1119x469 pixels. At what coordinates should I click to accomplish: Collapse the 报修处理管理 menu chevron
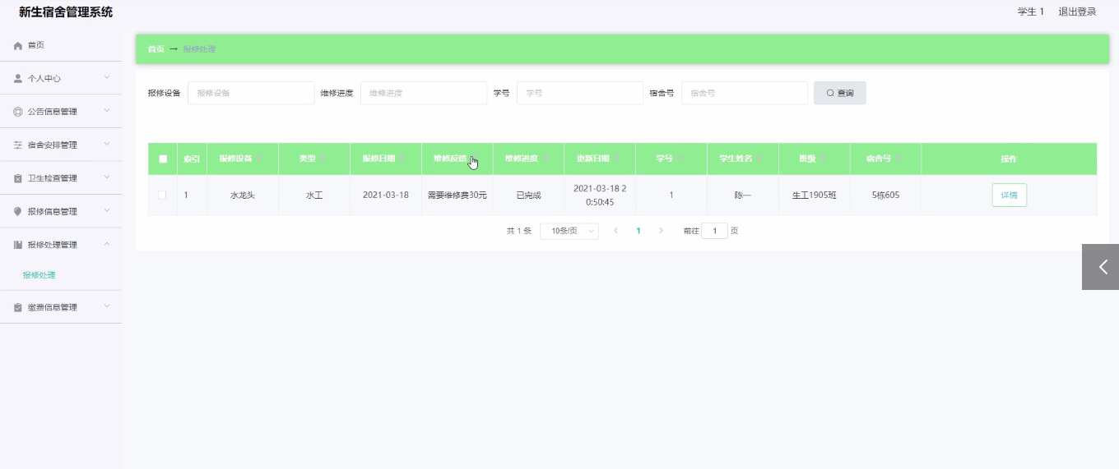click(107, 244)
